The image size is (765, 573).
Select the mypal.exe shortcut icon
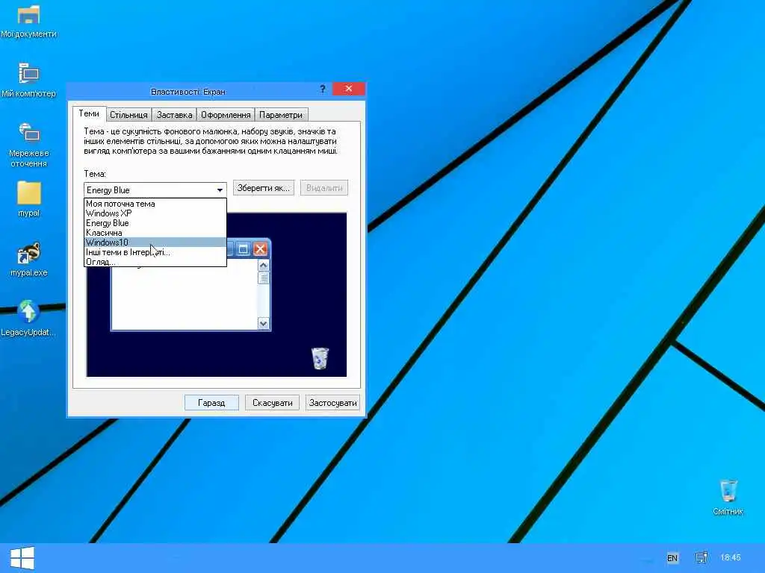tap(29, 259)
